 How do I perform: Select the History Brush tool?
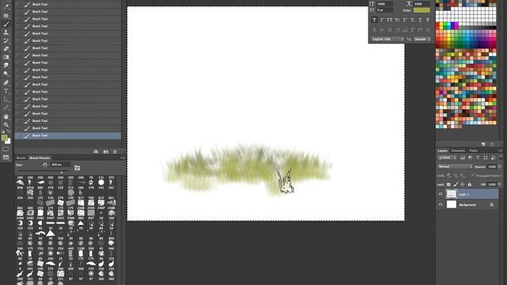[6, 40]
